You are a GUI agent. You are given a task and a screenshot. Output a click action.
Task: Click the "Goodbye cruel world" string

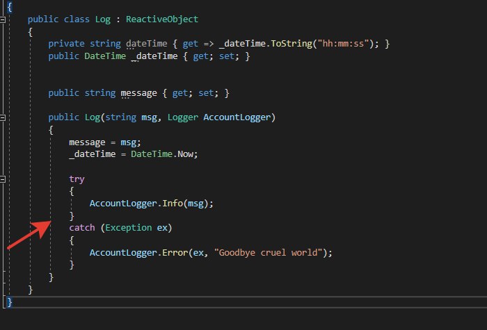tap(268, 253)
